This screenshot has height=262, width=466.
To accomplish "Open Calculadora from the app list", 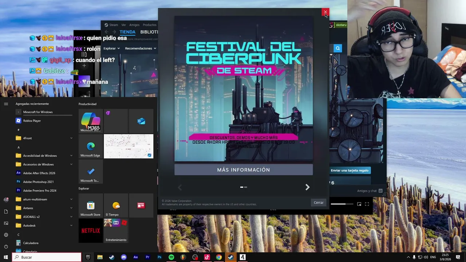I will [x=44, y=243].
